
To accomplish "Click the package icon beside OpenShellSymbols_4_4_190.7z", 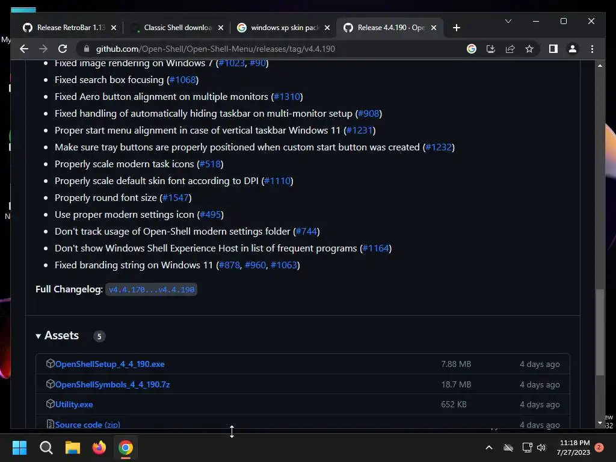I will [50, 384].
